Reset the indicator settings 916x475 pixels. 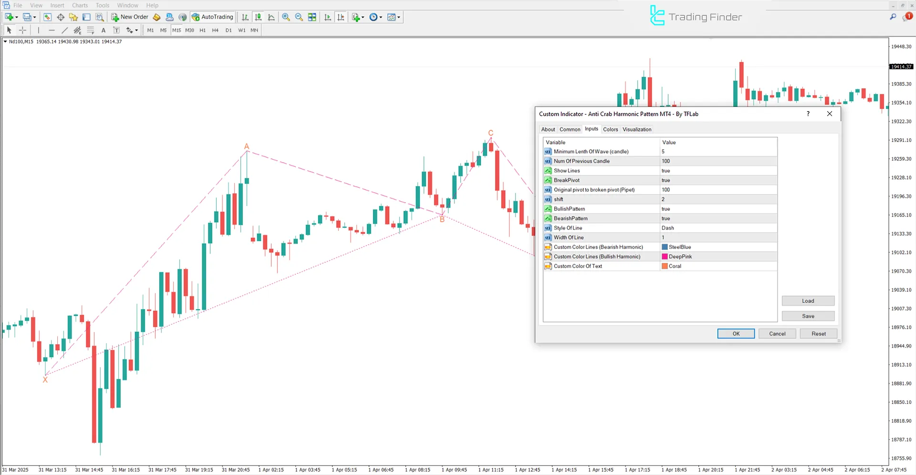818,333
